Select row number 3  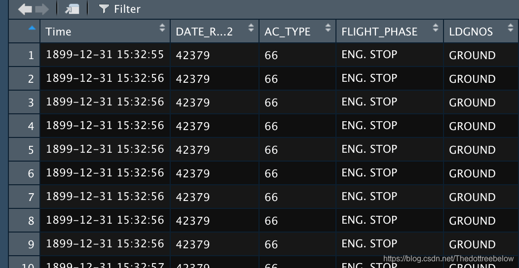point(25,102)
